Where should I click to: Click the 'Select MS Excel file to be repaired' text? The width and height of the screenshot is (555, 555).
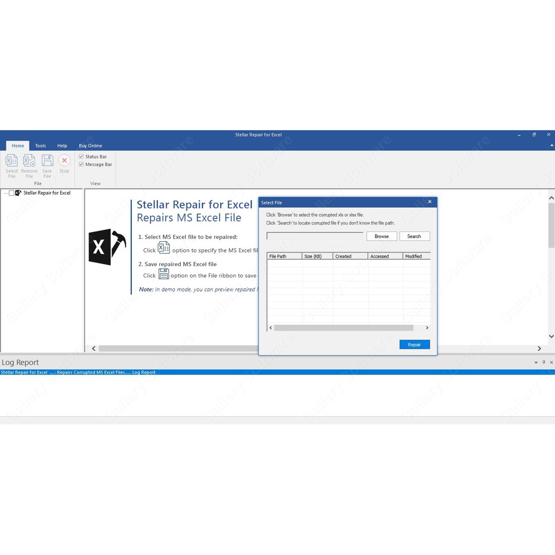(x=191, y=237)
